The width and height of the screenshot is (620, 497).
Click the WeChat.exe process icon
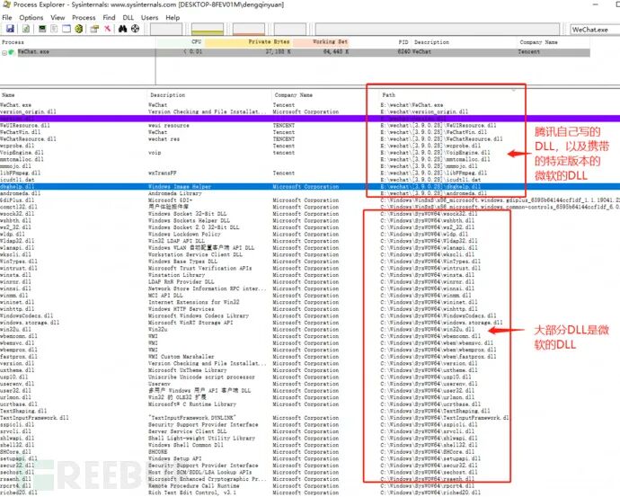pyautogui.click(x=12, y=52)
